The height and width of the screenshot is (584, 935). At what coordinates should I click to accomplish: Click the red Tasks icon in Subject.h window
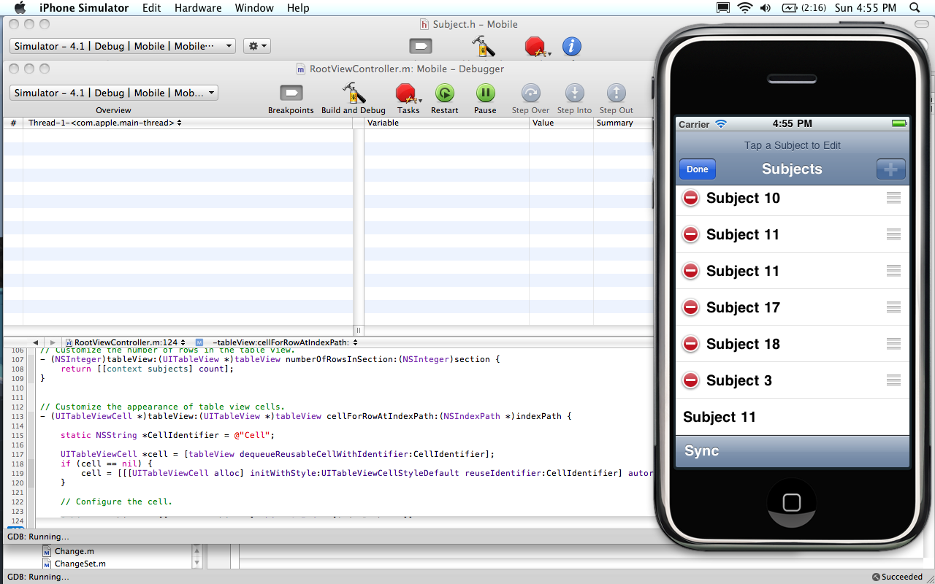tap(536, 47)
